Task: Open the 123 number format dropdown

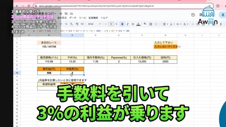Action: tap(82, 24)
